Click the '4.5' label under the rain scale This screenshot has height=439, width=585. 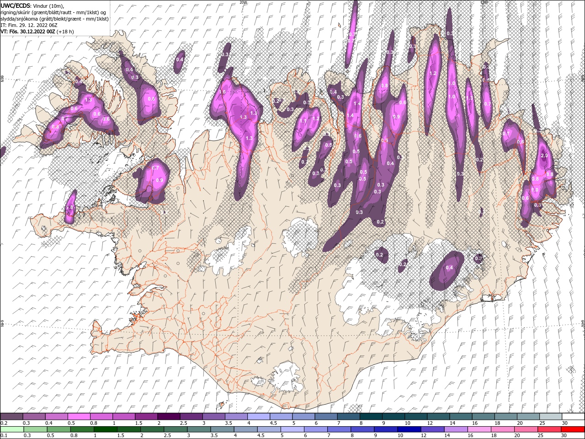pos(261,436)
